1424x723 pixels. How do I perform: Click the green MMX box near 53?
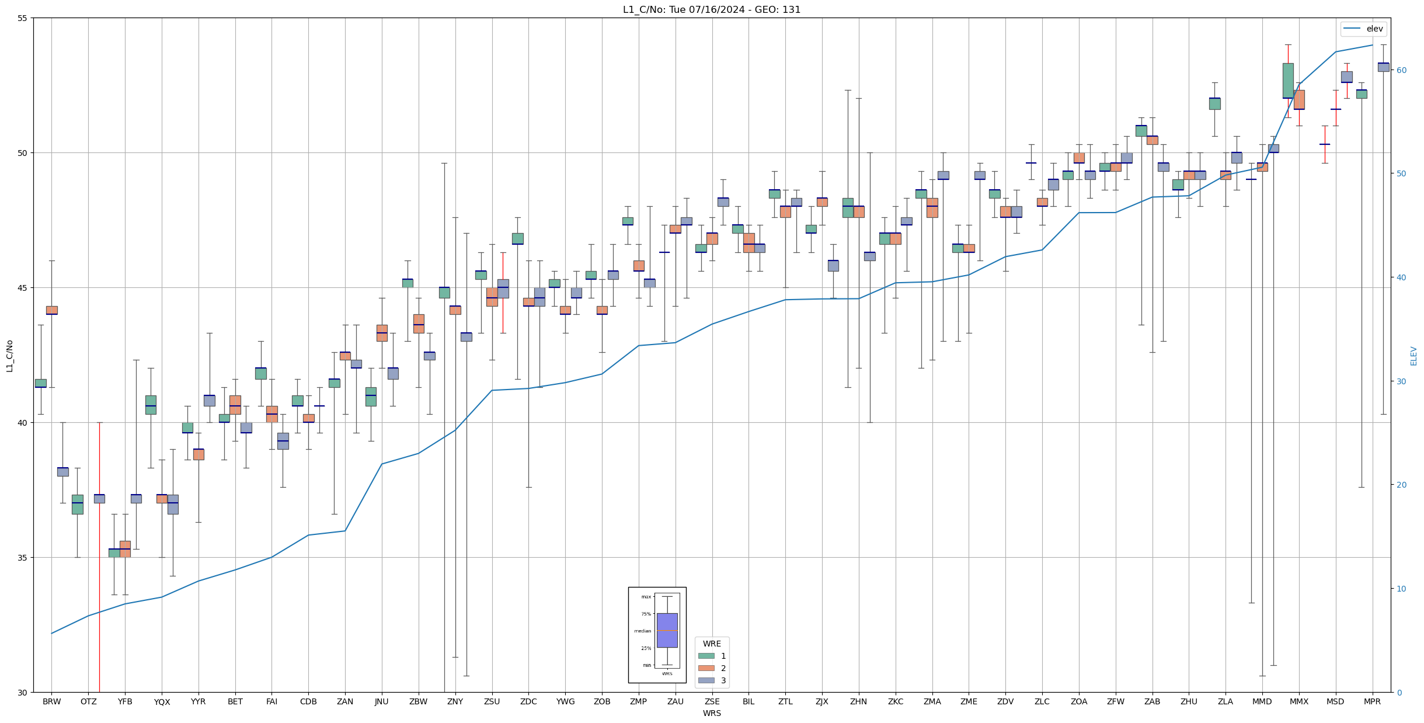click(1288, 81)
